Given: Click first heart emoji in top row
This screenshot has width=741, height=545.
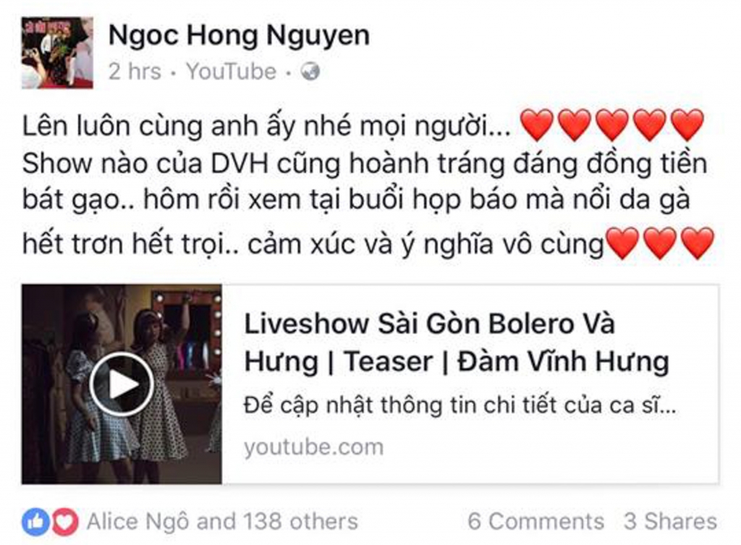Looking at the screenshot, I should point(537,124).
